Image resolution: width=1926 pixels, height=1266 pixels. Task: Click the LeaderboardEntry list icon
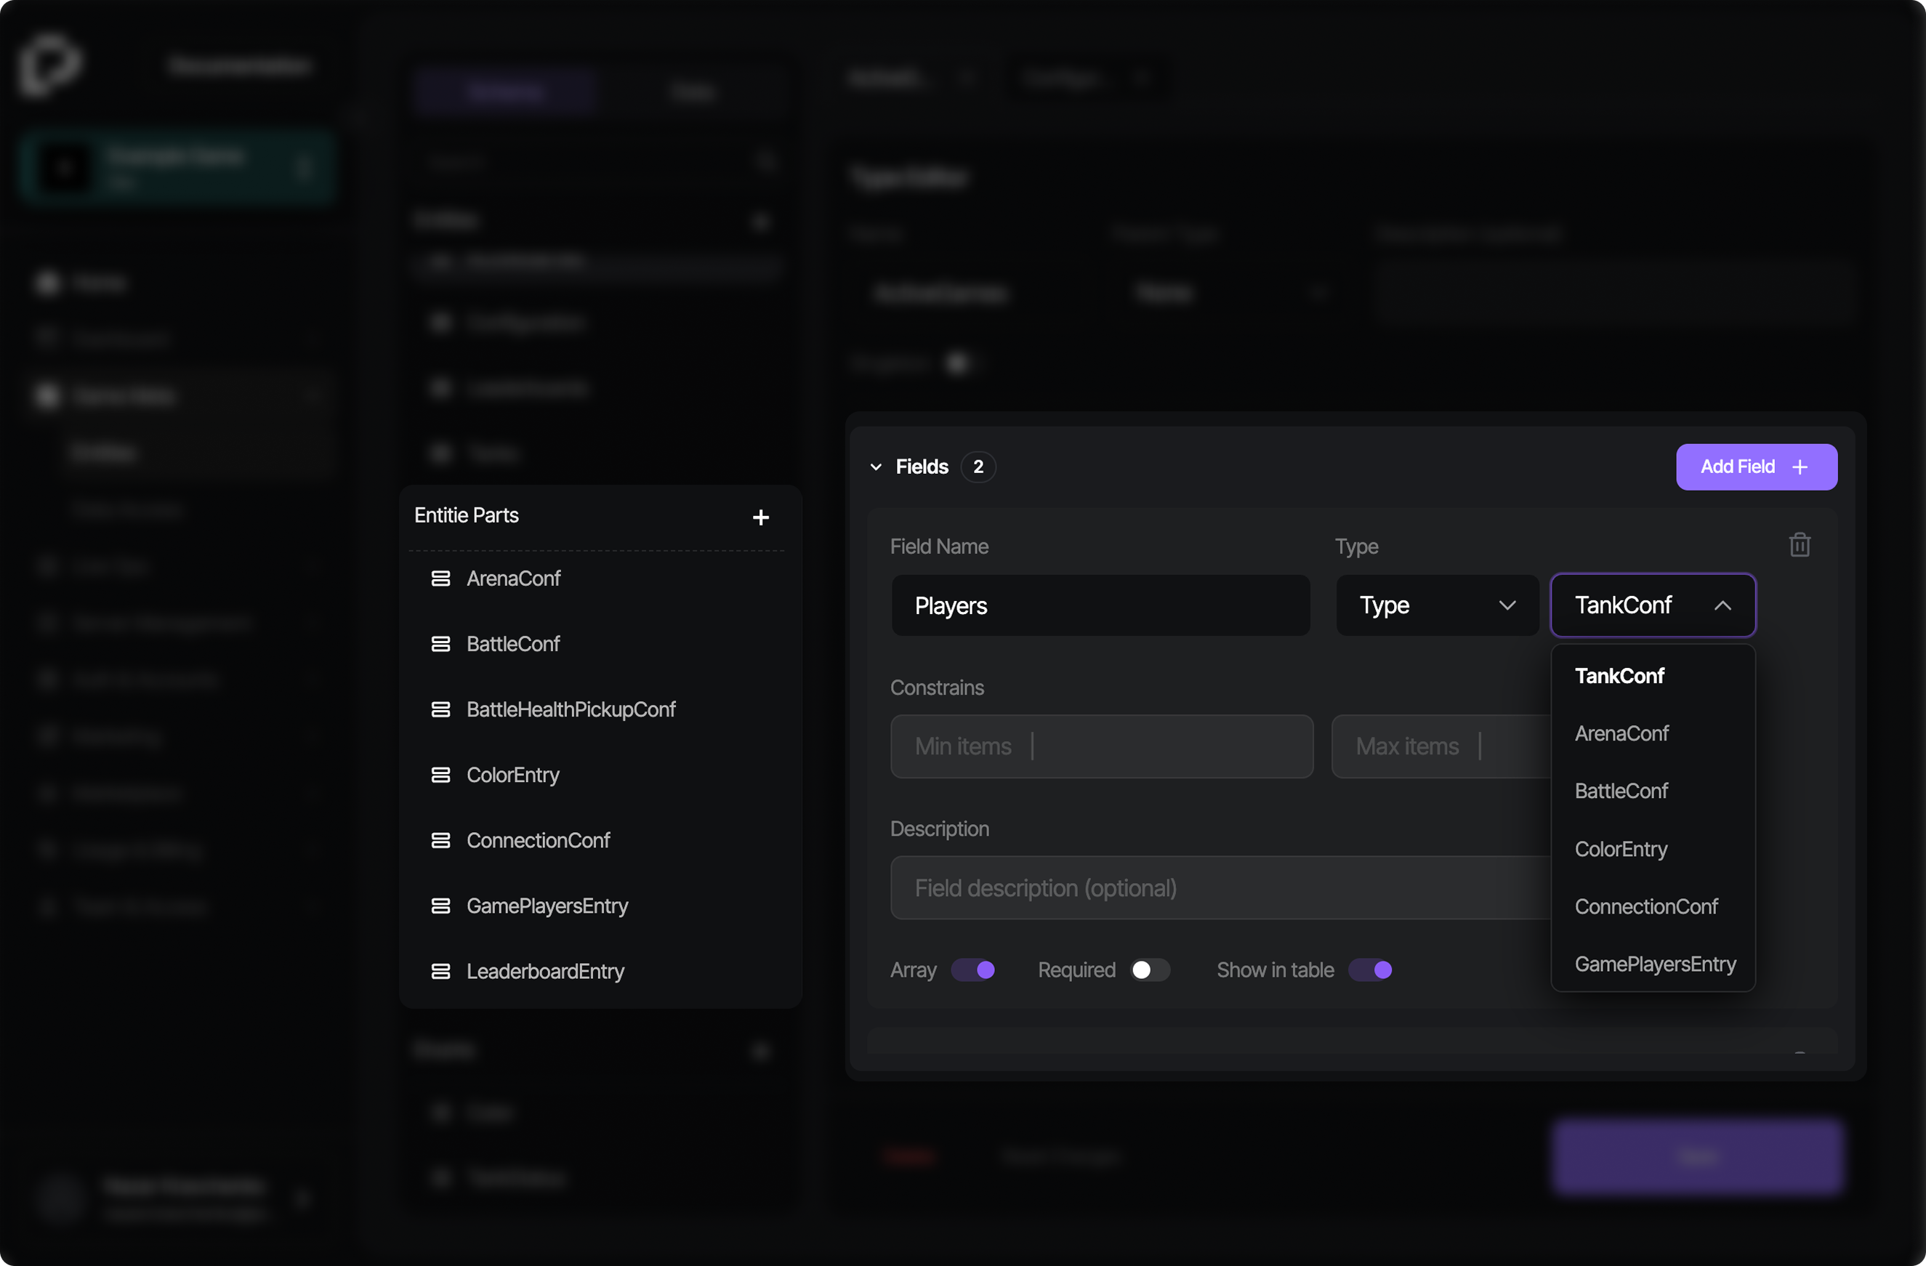click(440, 971)
